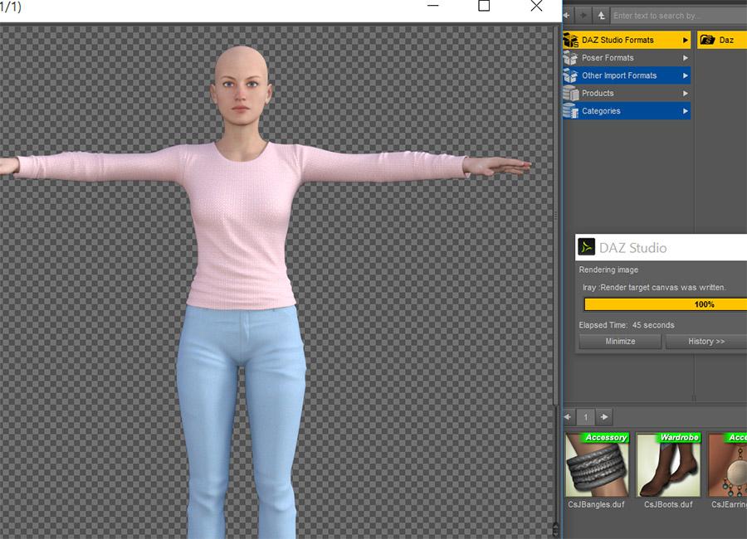747x539 pixels.
Task: Select CsJBoots.duf thumbnail
Action: (668, 464)
